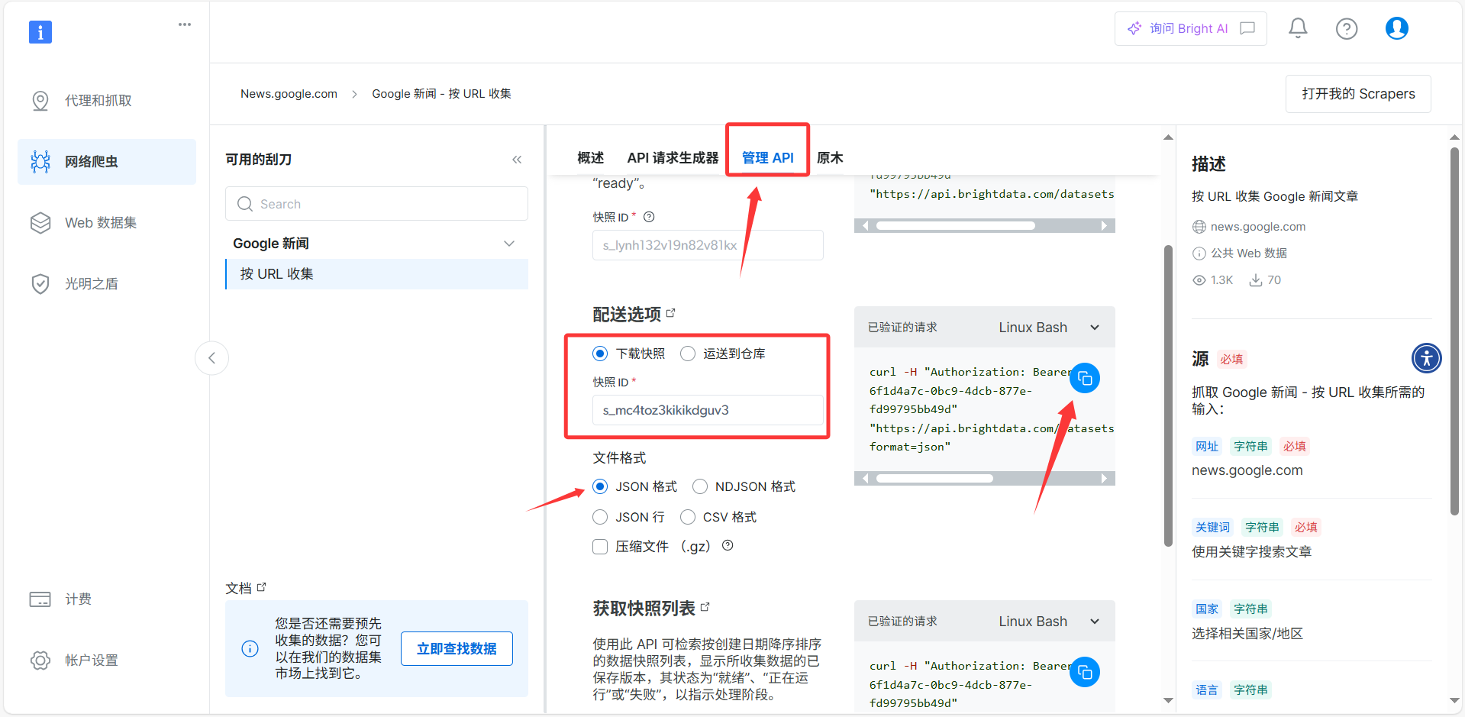The height and width of the screenshot is (717, 1465).
Task: Copy the 下载快照 curl request code
Action: click(1085, 379)
